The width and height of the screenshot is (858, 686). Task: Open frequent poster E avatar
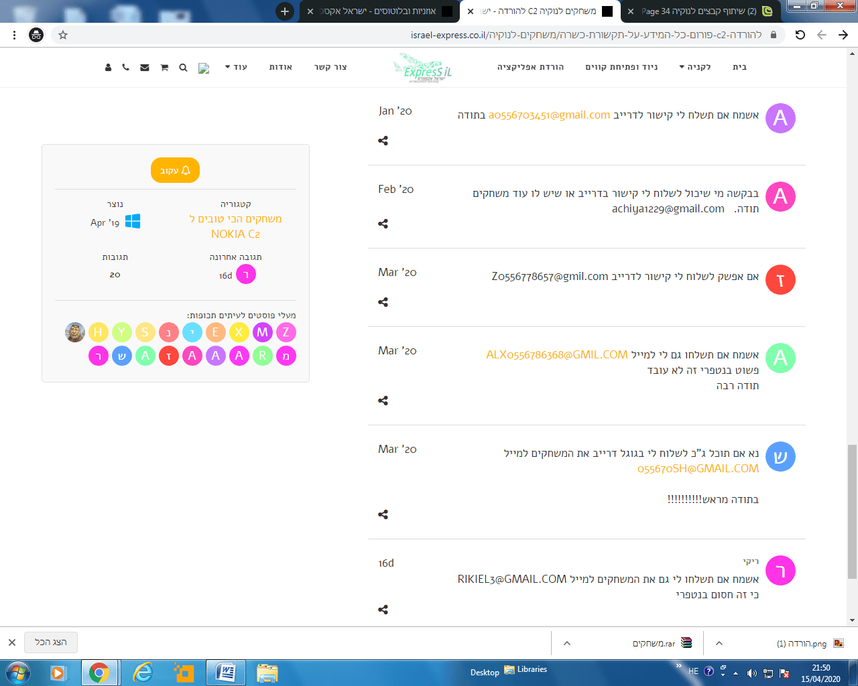coord(216,332)
